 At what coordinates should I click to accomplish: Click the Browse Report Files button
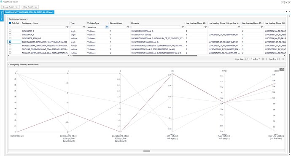(11, 7)
